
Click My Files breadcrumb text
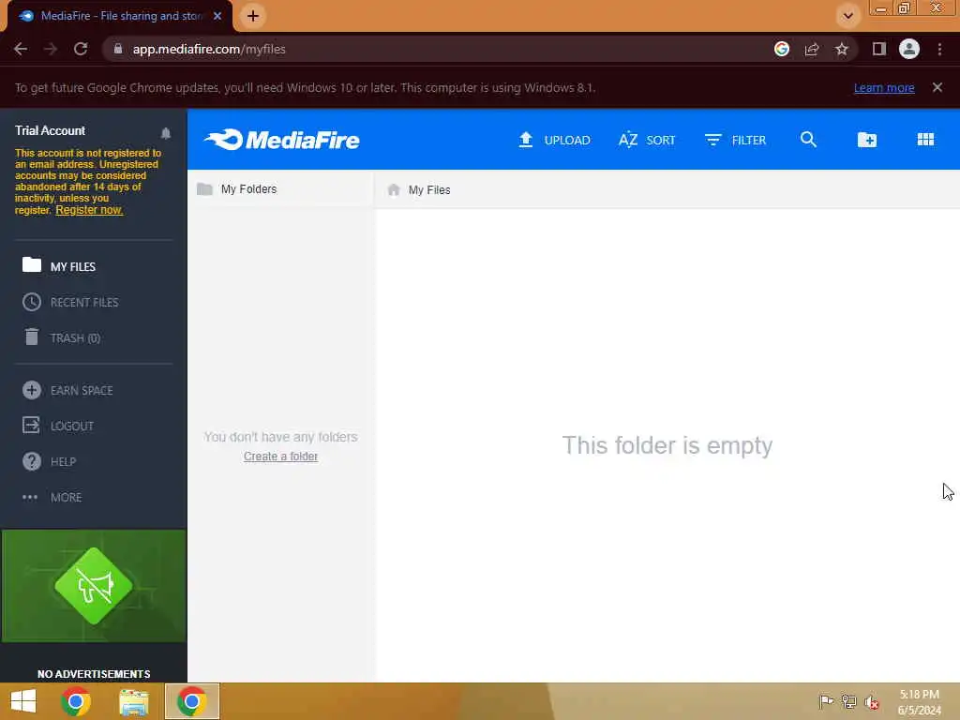pyautogui.click(x=429, y=189)
